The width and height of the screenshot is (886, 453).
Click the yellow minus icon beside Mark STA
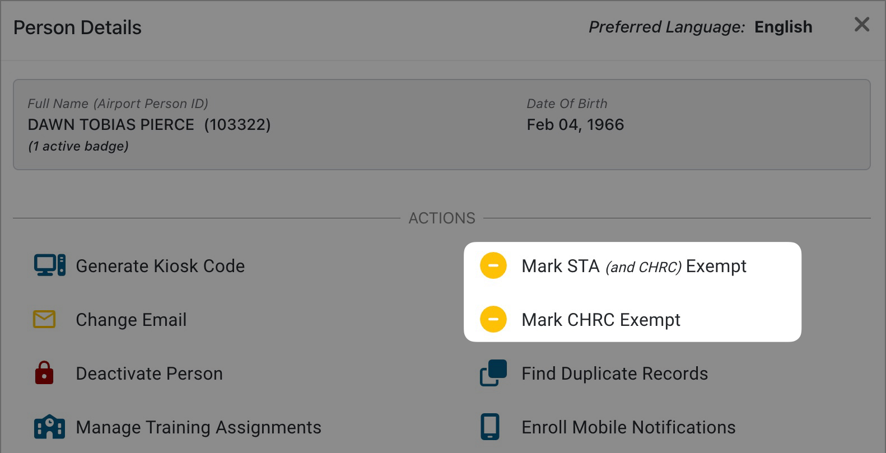coord(493,265)
